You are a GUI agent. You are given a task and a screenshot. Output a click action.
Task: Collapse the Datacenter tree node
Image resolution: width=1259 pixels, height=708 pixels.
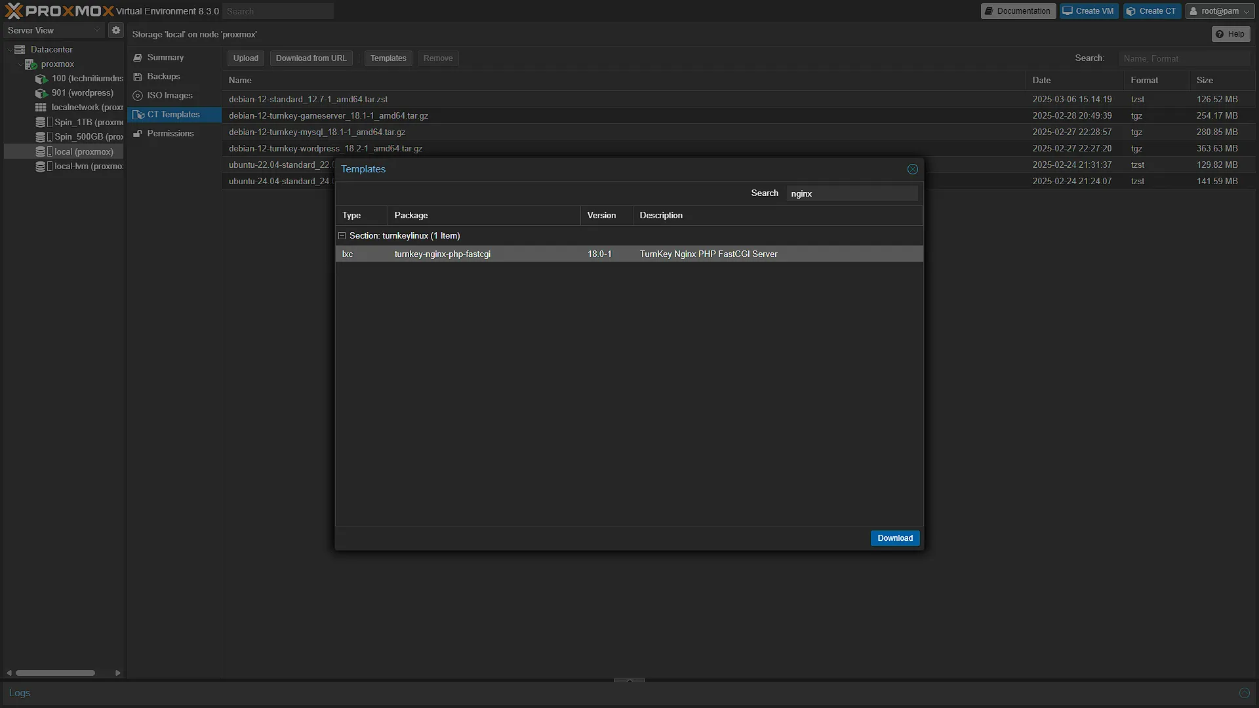pyautogui.click(x=9, y=49)
